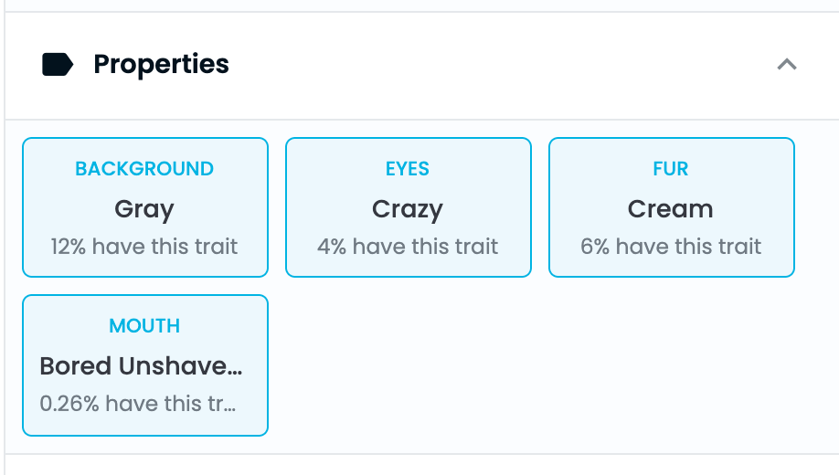Click the MOUTH label
The width and height of the screenshot is (839, 475).
coord(144,326)
